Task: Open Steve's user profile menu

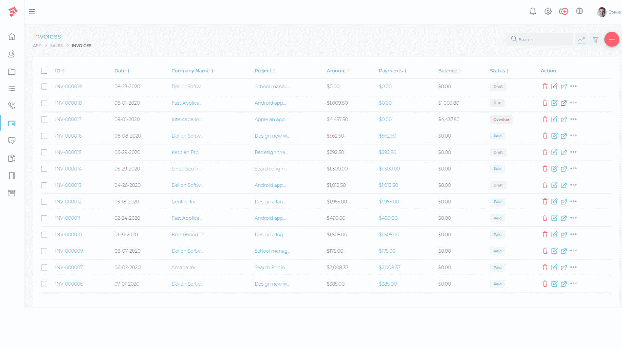Action: click(x=609, y=12)
